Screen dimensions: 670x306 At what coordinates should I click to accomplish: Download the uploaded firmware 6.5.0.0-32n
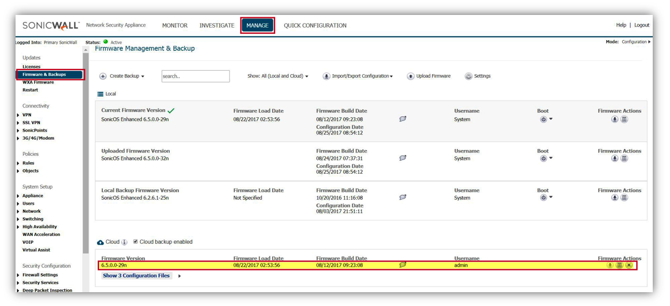pyautogui.click(x=615, y=159)
